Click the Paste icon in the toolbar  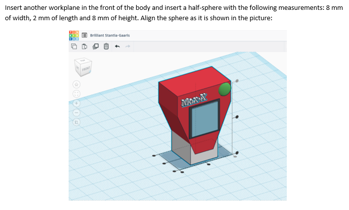tap(84, 46)
